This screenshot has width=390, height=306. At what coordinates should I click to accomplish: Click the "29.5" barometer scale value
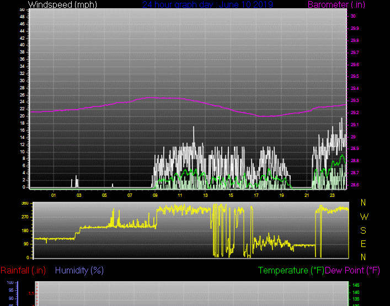[355, 76]
